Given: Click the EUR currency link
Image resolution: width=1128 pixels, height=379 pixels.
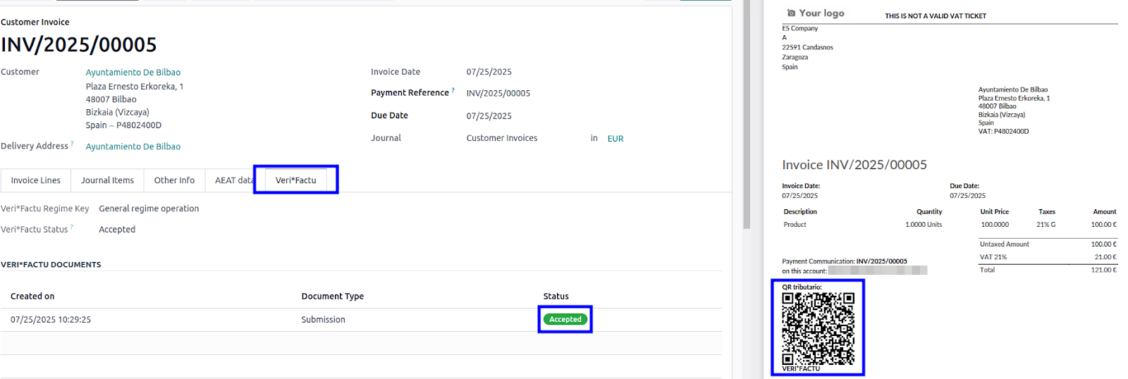Looking at the screenshot, I should pyautogui.click(x=615, y=139).
